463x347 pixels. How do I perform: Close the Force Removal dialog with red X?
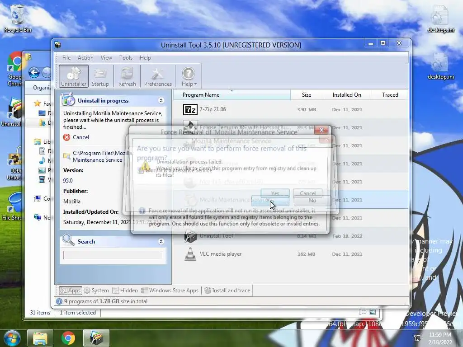pyautogui.click(x=321, y=130)
